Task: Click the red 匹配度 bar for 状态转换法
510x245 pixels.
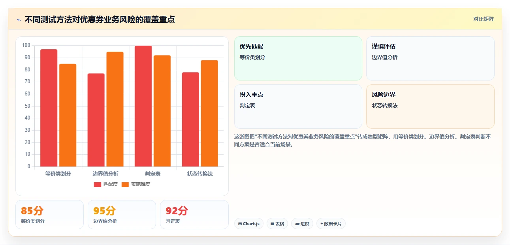Action: tap(190, 120)
